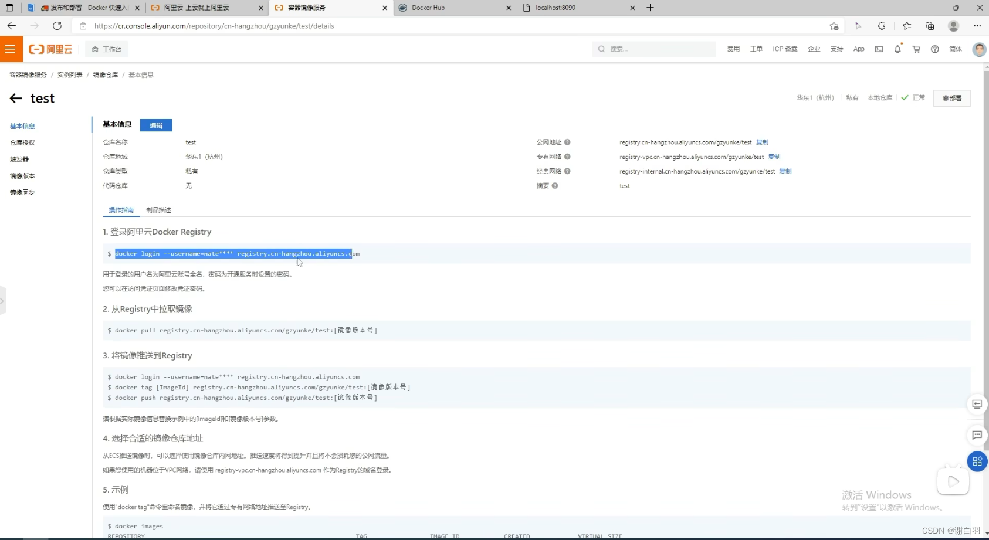Expand the collapsed left side panel handle
Image resolution: width=989 pixels, height=540 pixels.
click(2, 301)
